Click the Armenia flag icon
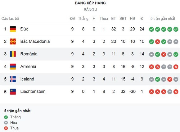180x132 pixels. point(13,66)
